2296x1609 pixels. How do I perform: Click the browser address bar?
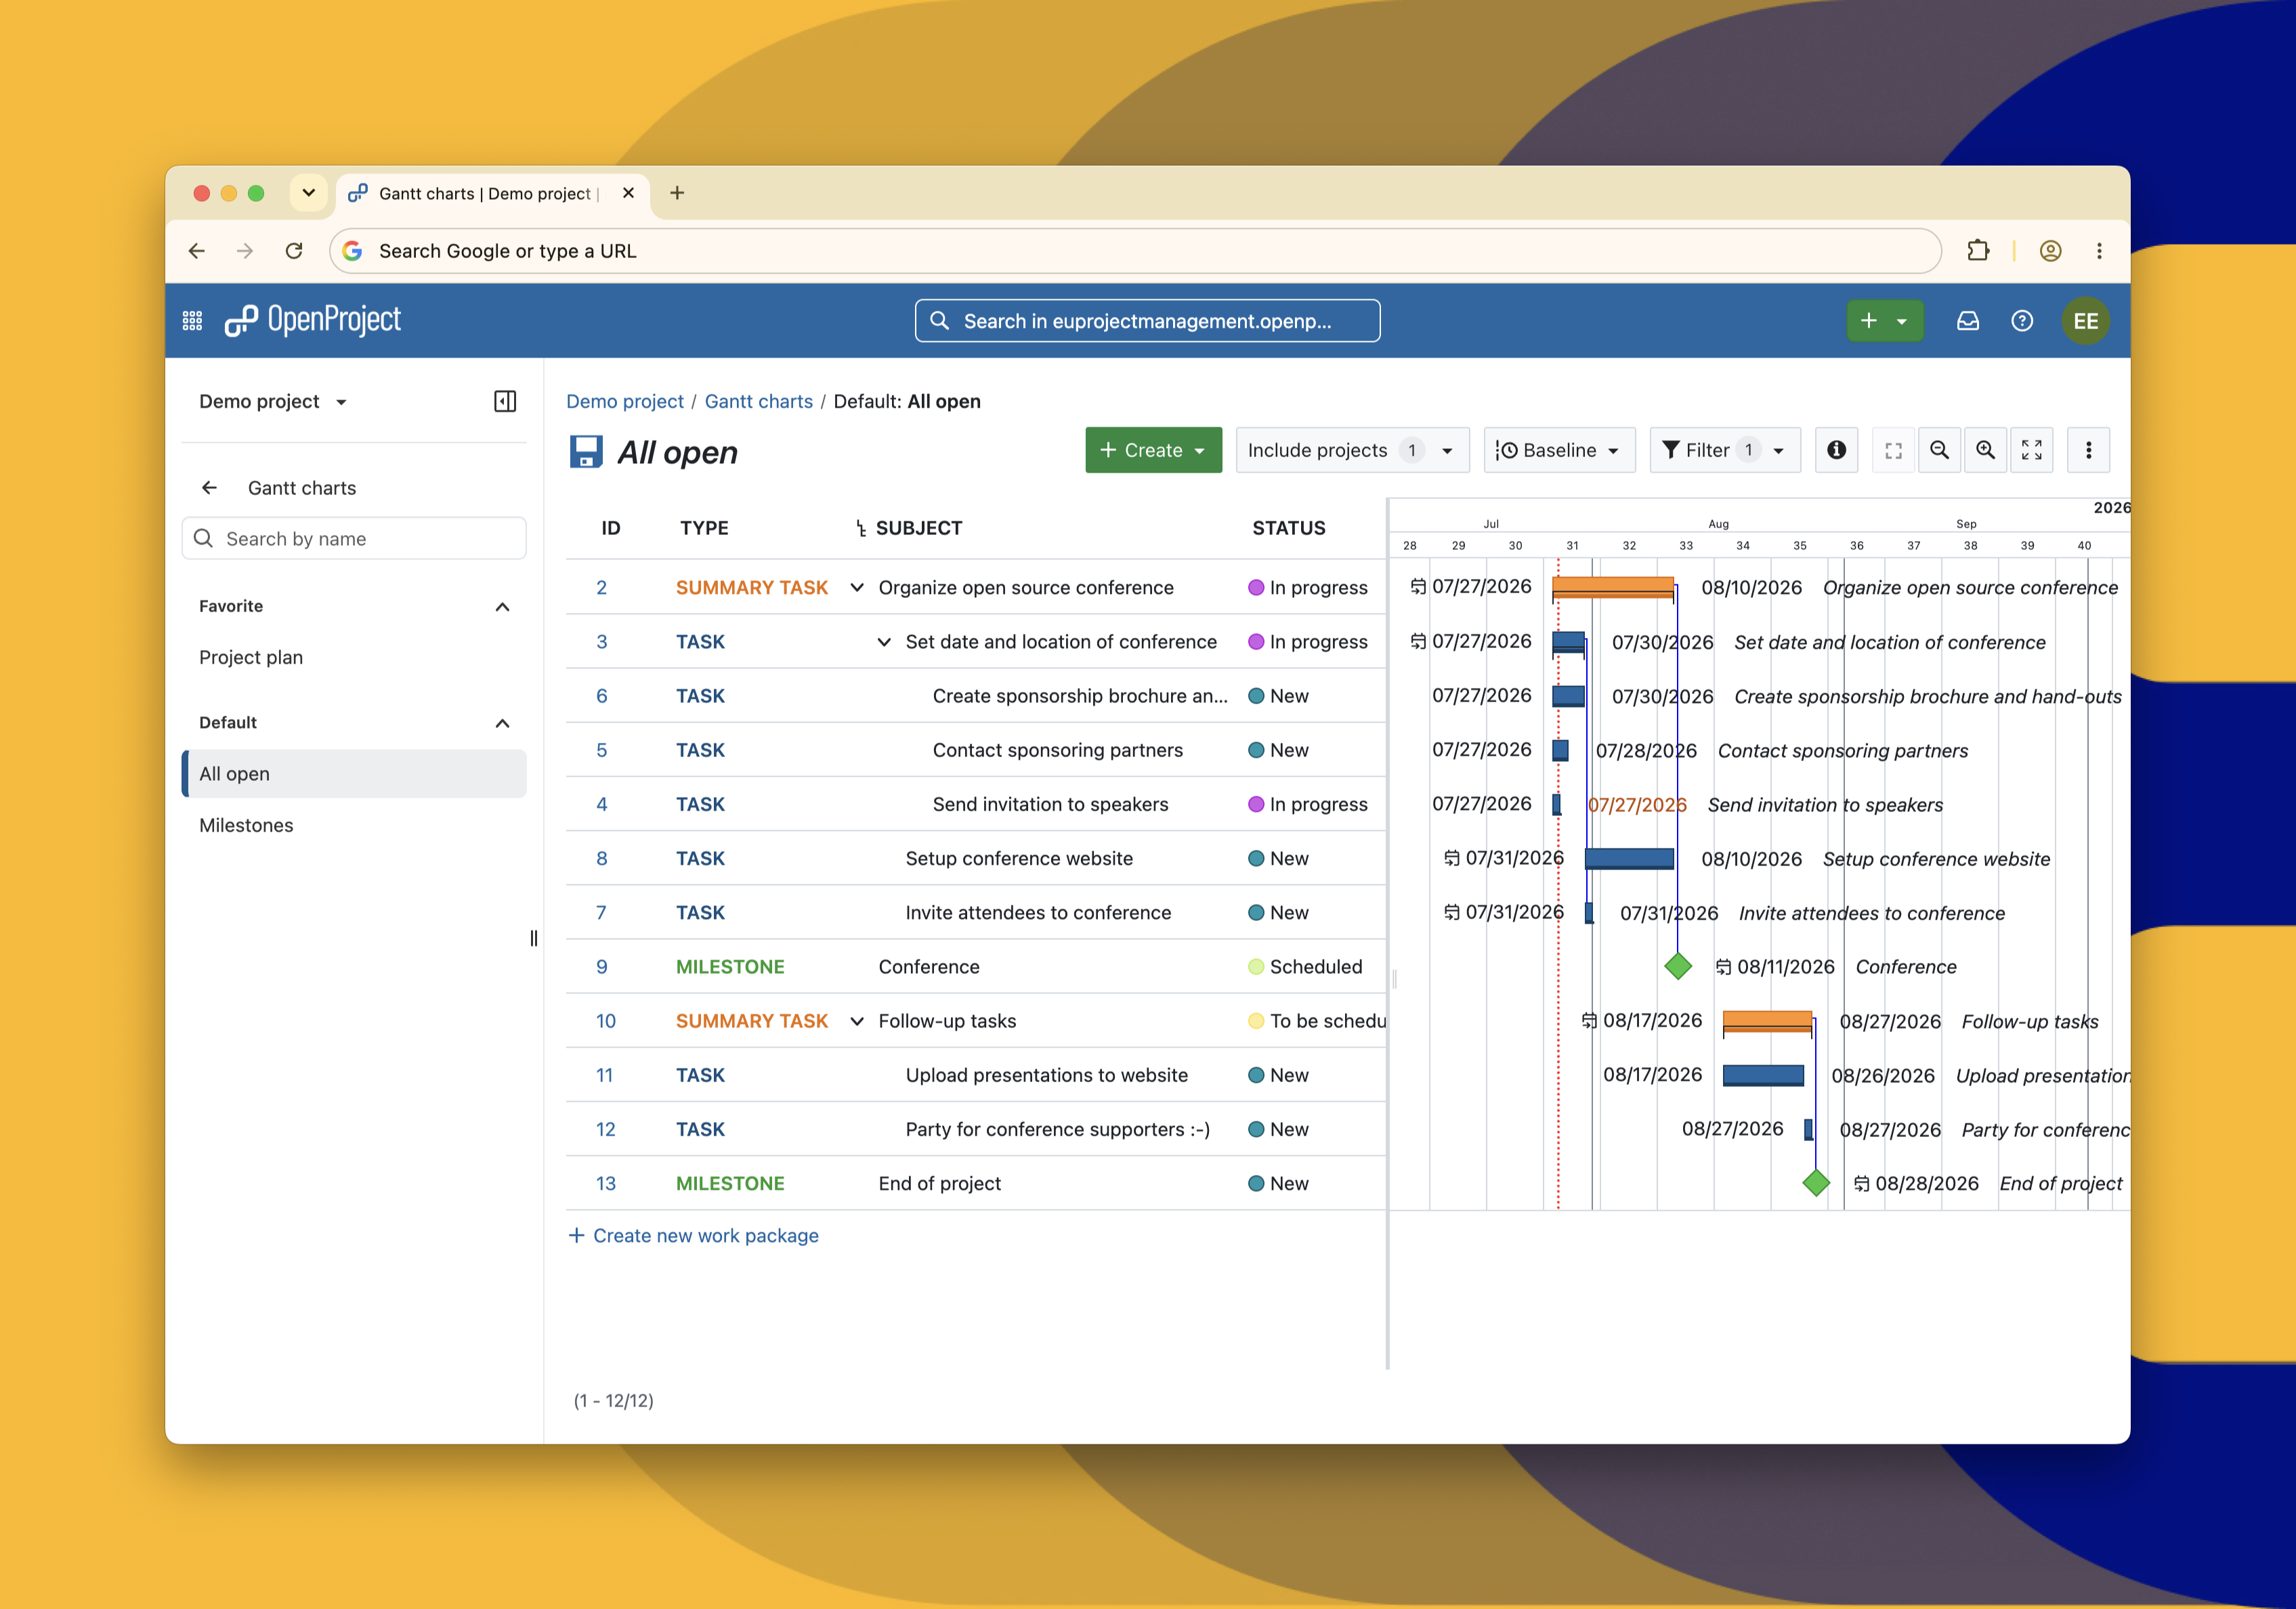pyautogui.click(x=1135, y=251)
